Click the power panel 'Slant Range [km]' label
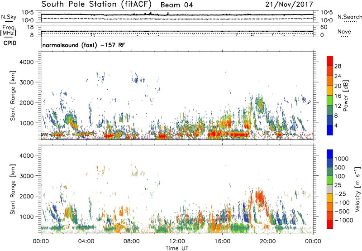The width and height of the screenshot is (362, 251). (x=13, y=96)
